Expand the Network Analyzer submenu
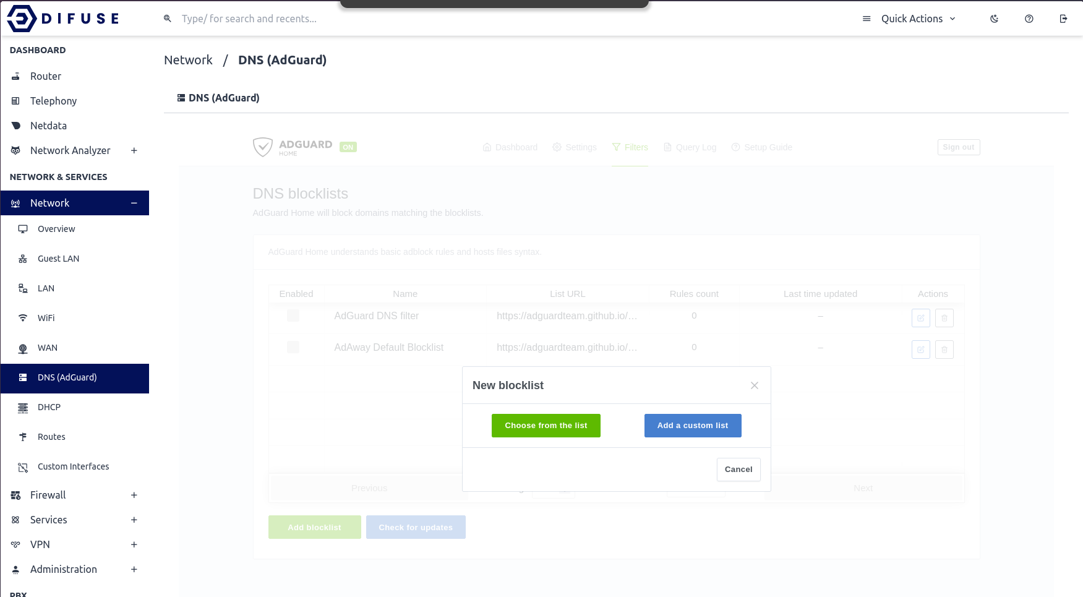Image resolution: width=1083 pixels, height=597 pixels. pos(134,150)
